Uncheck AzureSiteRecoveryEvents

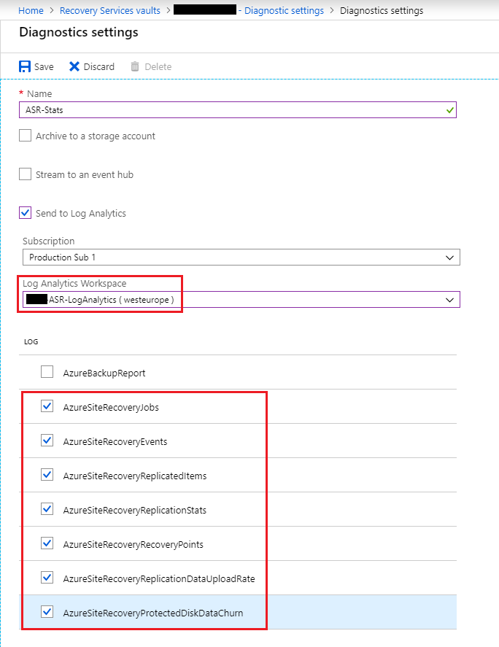click(47, 440)
